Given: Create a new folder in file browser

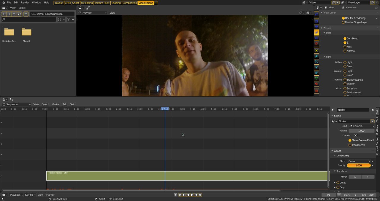Looking at the screenshot, I should click(x=26, y=14).
